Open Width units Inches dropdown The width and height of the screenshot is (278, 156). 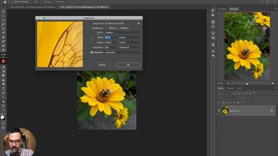tap(129, 38)
